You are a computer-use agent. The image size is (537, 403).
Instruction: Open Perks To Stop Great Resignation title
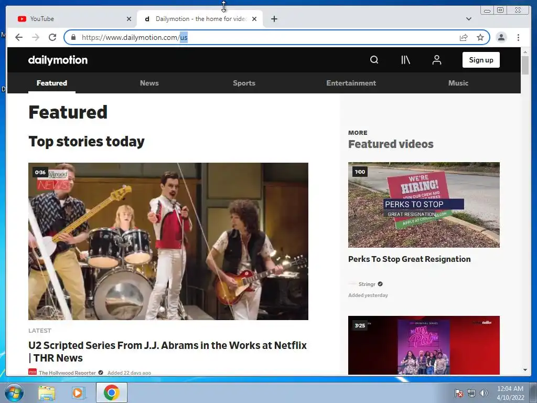tap(409, 259)
